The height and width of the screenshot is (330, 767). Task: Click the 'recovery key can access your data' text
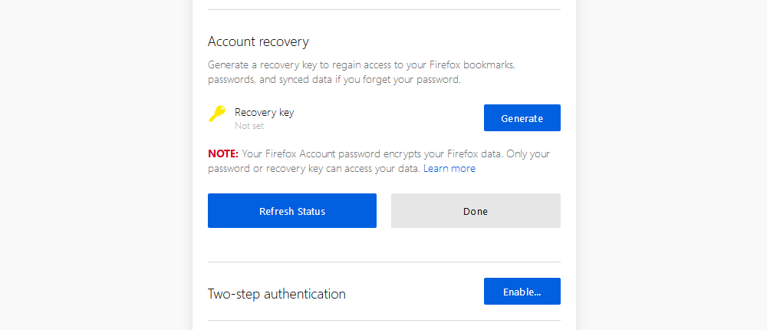353,169
